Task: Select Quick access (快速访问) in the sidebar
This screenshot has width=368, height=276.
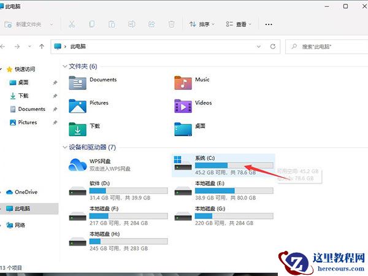Action: 21,69
